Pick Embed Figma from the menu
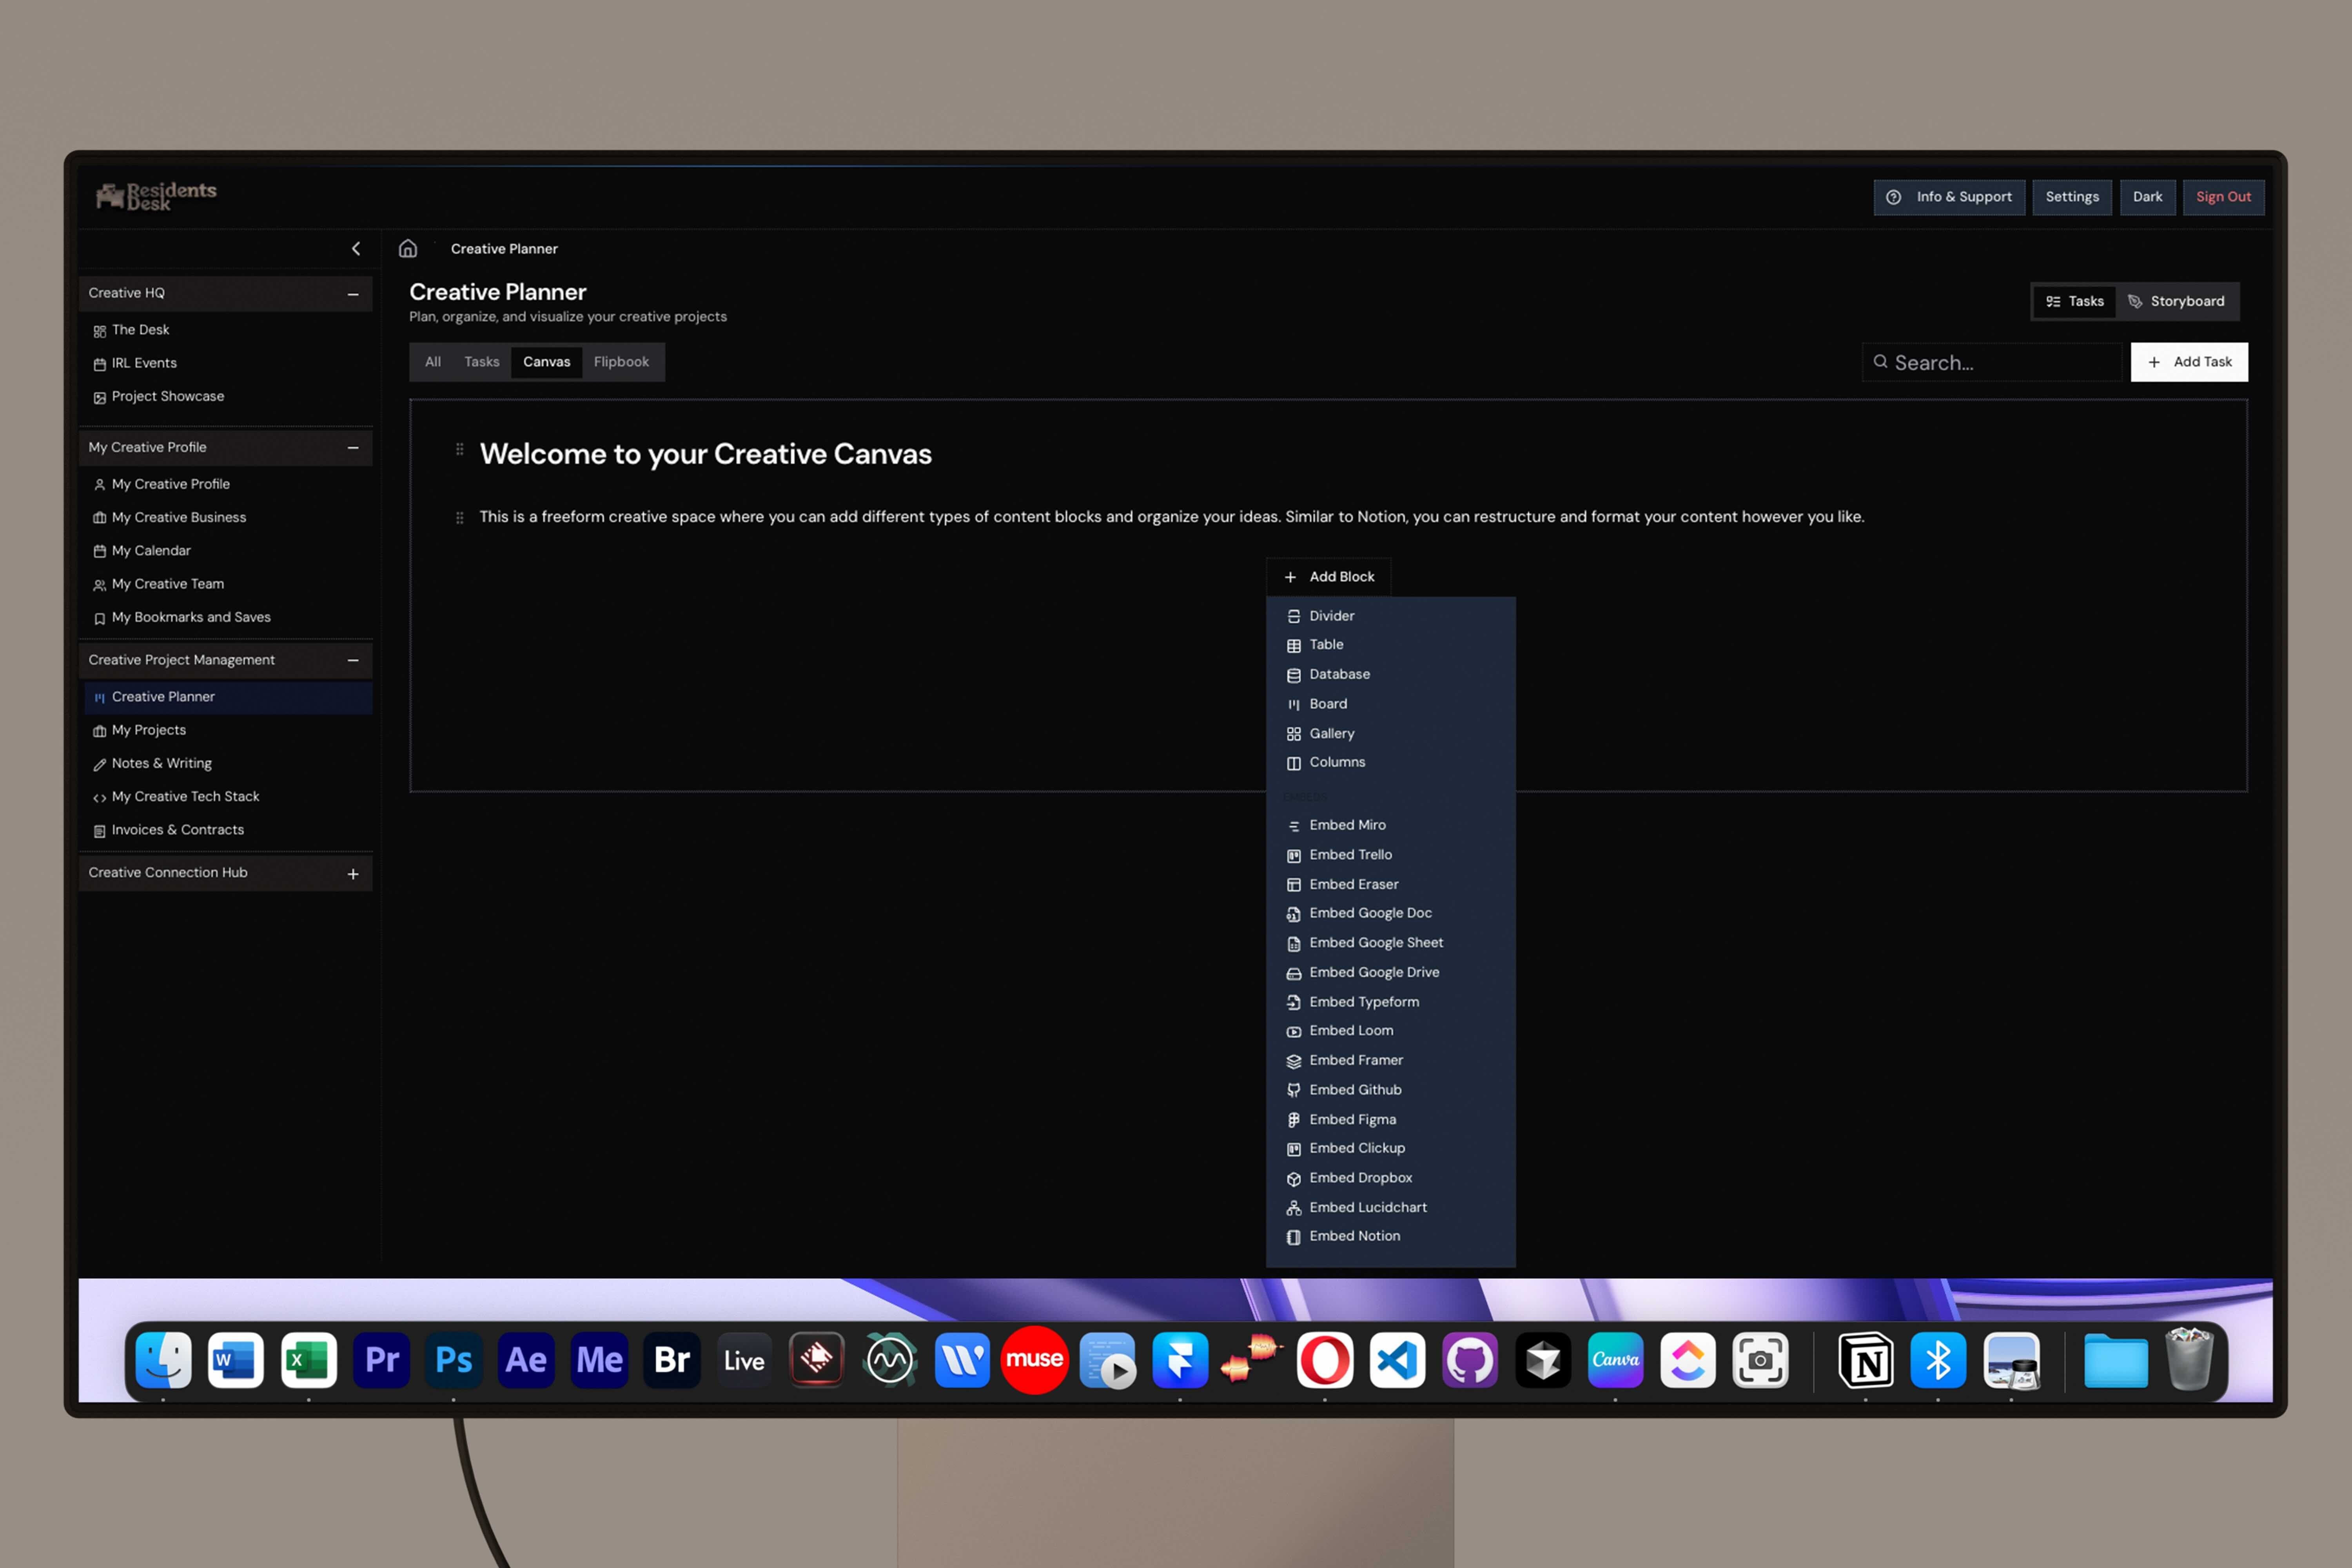The width and height of the screenshot is (2352, 1568). coord(1390,1120)
